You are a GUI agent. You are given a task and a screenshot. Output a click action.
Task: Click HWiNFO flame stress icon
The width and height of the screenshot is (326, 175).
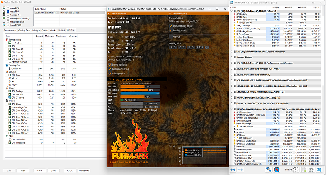click(277, 170)
